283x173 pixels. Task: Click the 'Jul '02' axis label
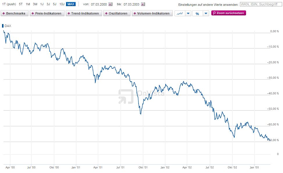[210, 167]
